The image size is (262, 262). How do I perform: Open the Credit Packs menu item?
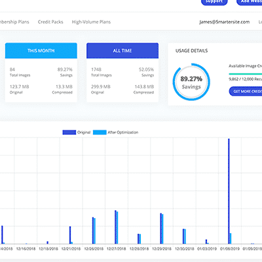pyautogui.click(x=50, y=22)
